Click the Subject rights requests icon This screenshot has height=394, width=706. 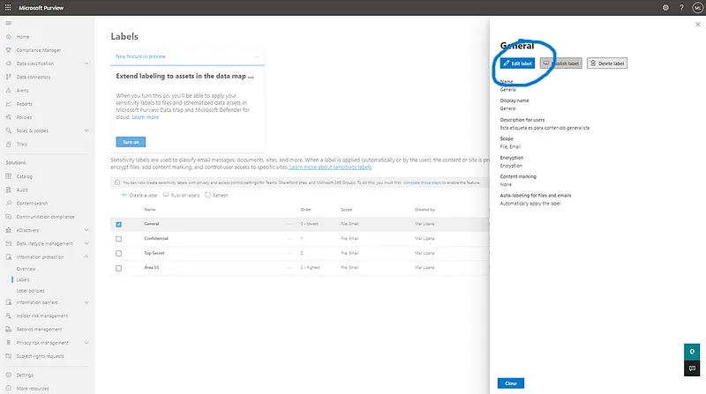click(x=9, y=356)
